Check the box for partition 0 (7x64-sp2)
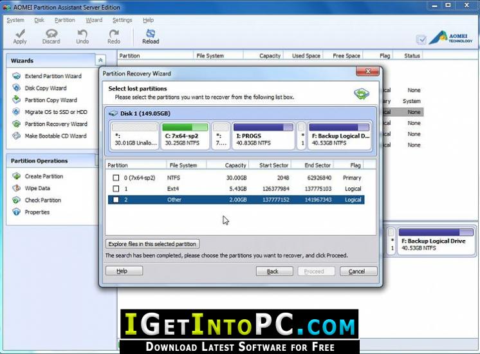 tap(116, 178)
